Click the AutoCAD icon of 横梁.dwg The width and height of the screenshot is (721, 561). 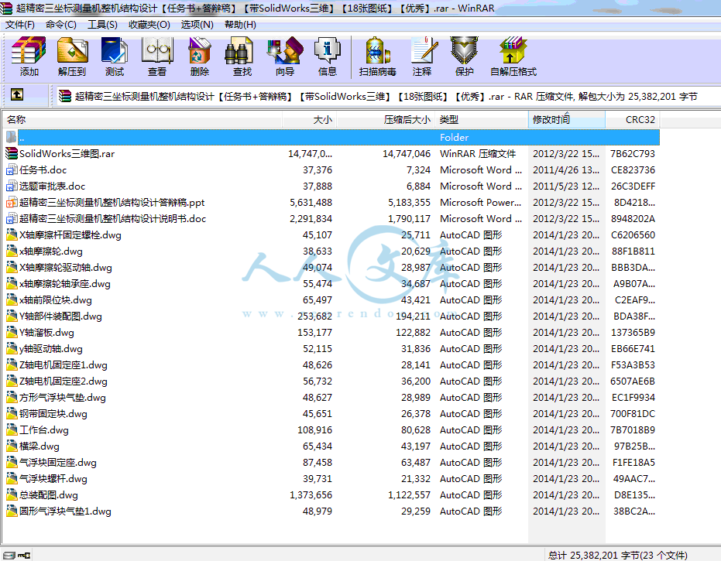(12, 446)
